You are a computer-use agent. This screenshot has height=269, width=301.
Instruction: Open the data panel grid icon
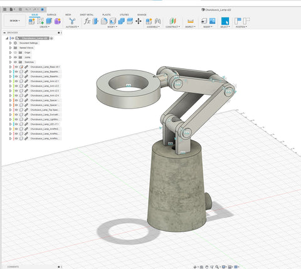pyautogui.click(x=5, y=9)
